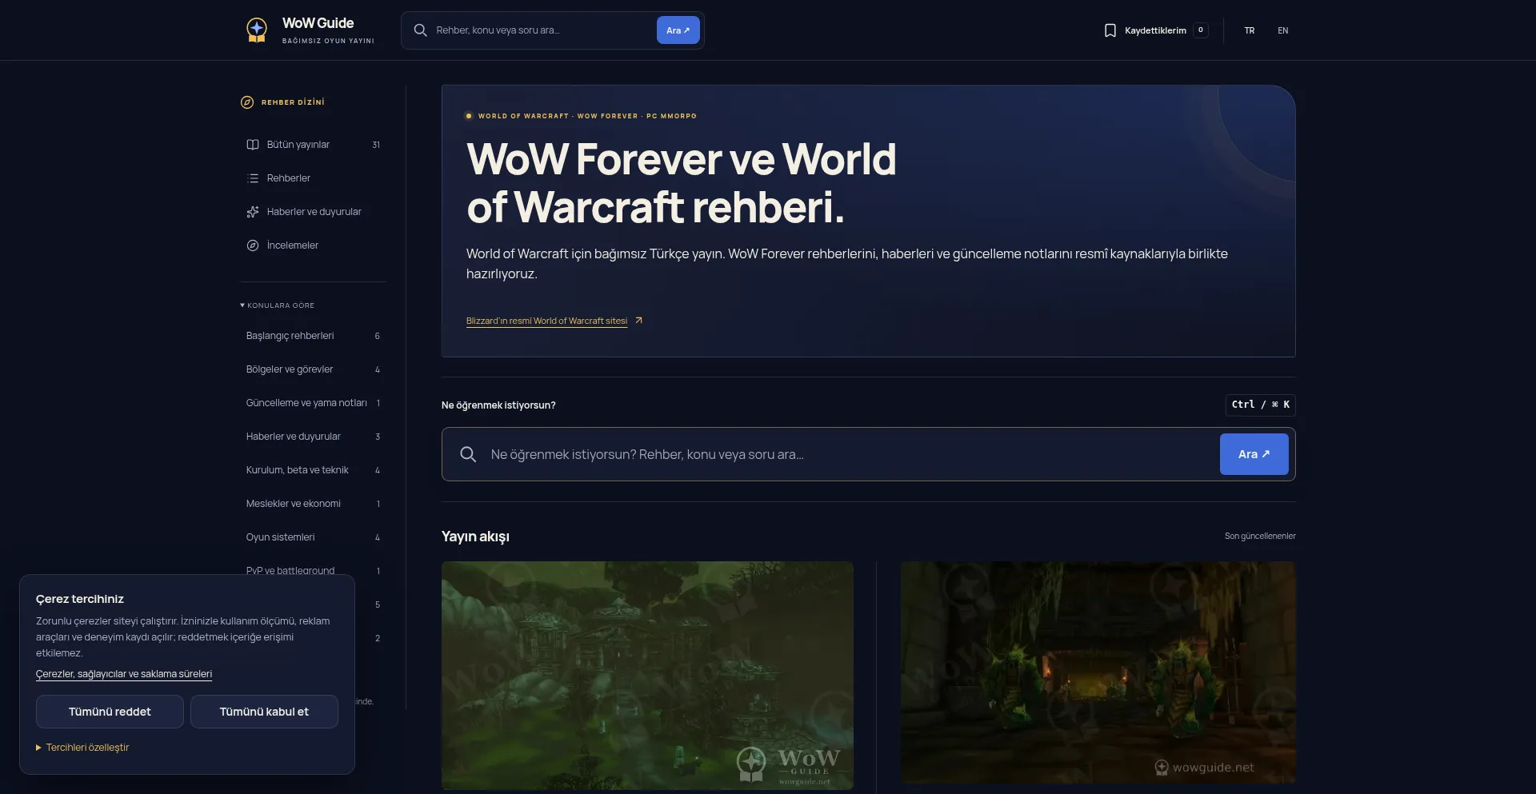The width and height of the screenshot is (1536, 794).
Task: Click the large Ara button in main search
Action: [1254, 454]
